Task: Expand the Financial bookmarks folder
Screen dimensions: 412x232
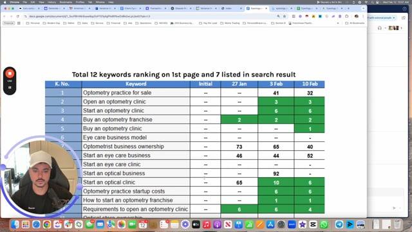Action: [114, 23]
